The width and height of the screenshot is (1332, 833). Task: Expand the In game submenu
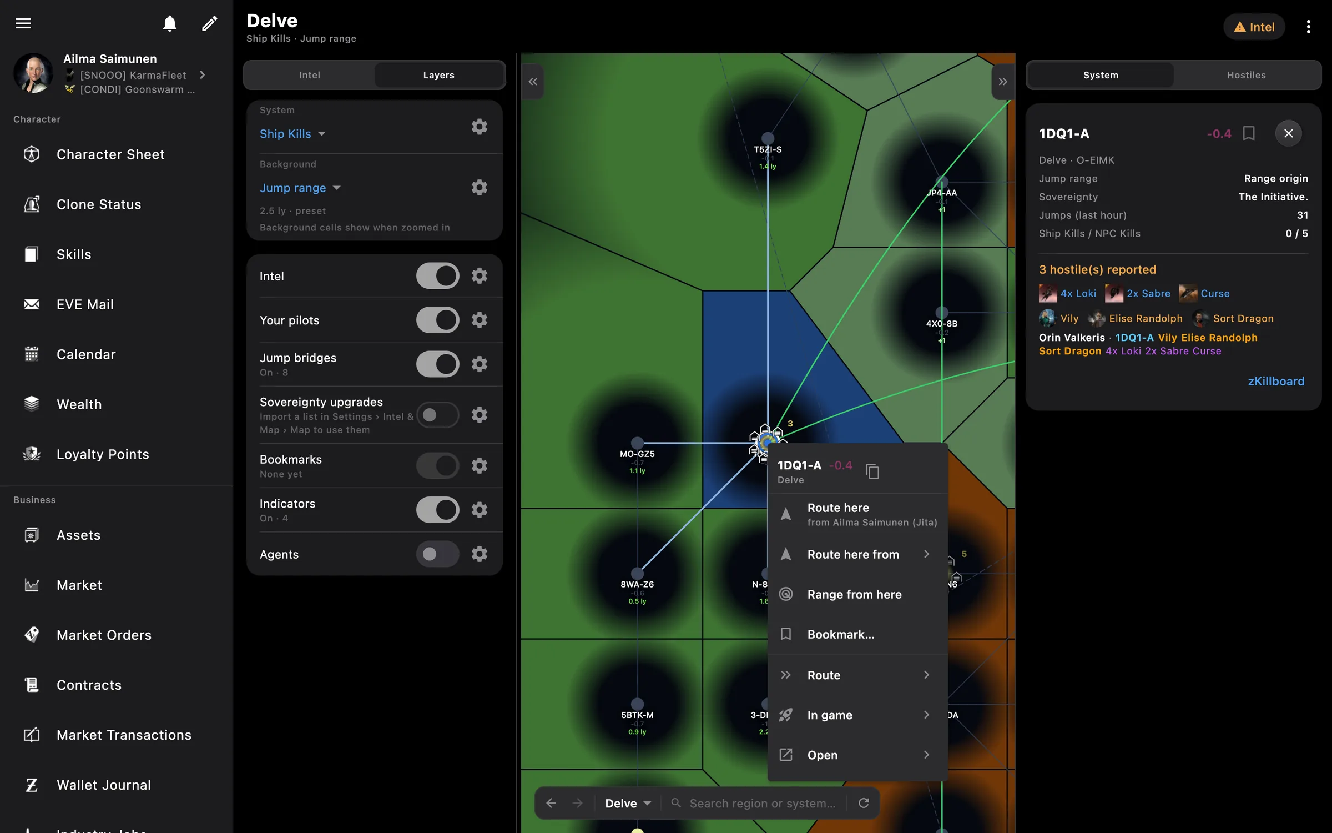[857, 715]
